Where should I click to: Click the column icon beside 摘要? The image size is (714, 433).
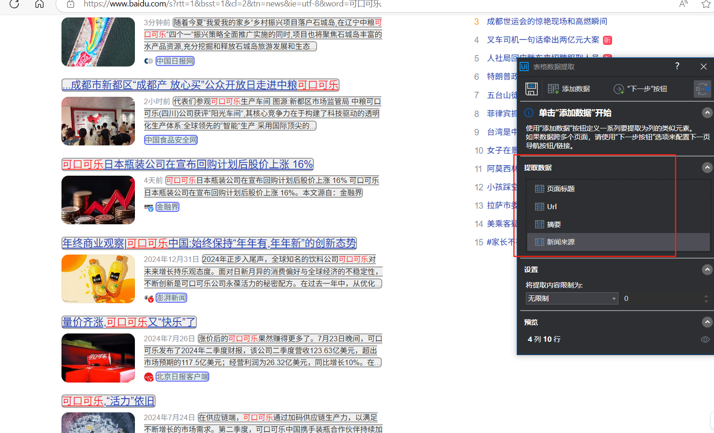click(x=540, y=224)
